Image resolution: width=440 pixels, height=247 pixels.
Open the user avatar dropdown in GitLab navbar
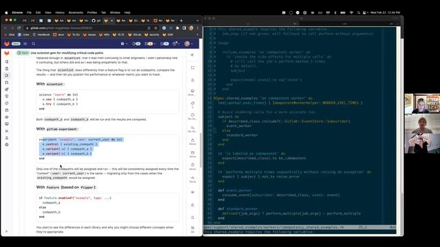click(x=188, y=44)
